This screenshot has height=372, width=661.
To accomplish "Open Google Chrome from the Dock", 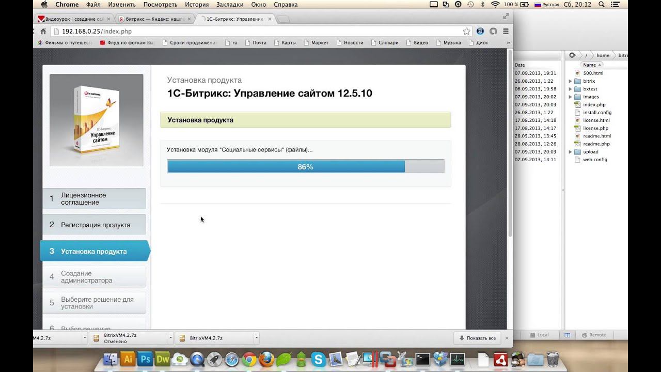I will (249, 359).
